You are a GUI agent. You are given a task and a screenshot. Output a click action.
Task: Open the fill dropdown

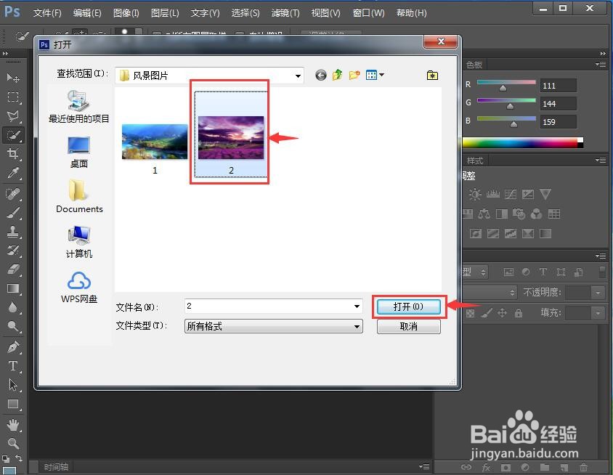pyautogui.click(x=598, y=313)
